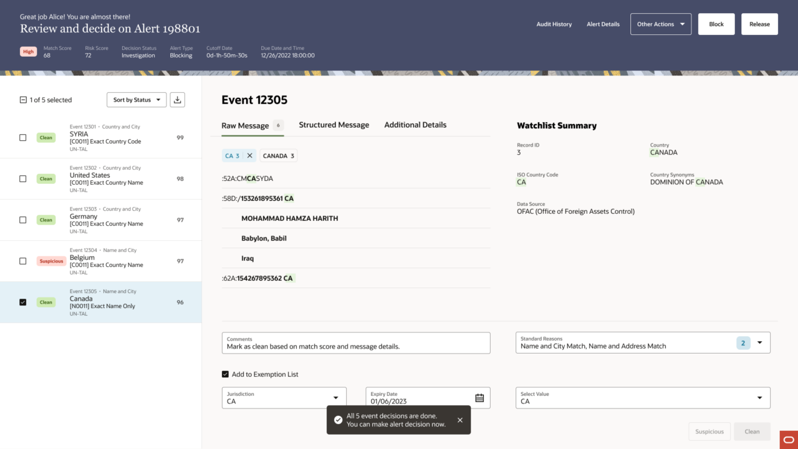Open Event 12304 Belgium row
Image resolution: width=798 pixels, height=449 pixels.
coord(101,261)
